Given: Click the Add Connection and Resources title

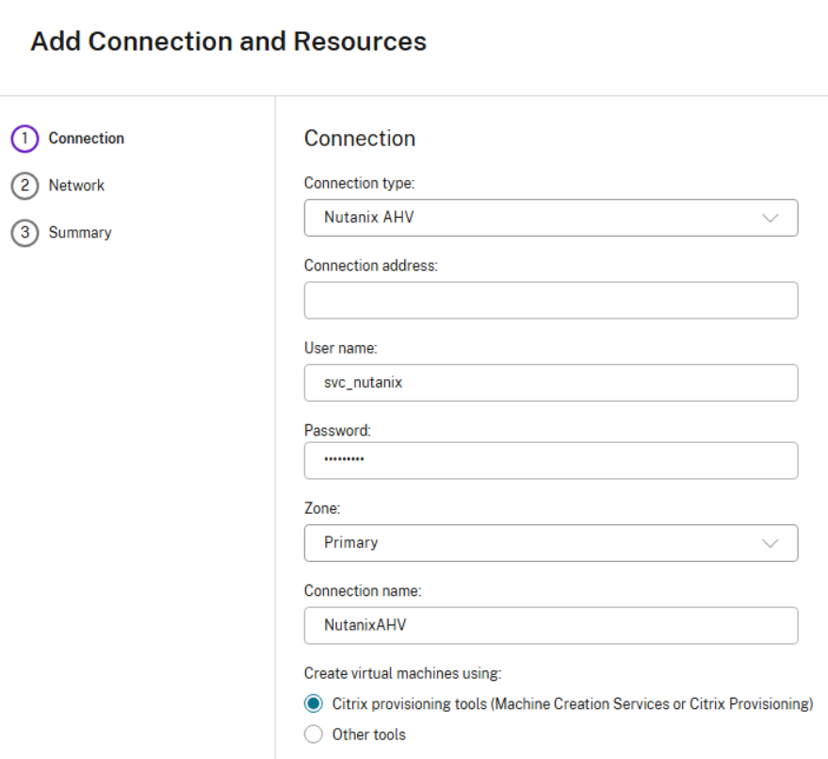Looking at the screenshot, I should click(x=228, y=41).
